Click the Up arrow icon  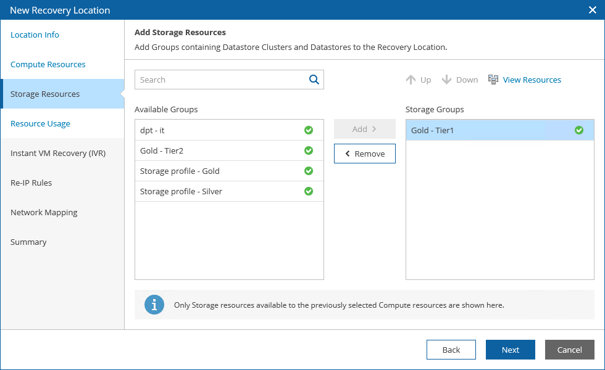[411, 80]
